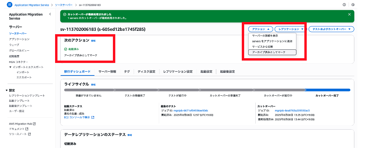The height and width of the screenshot is (156, 371).
Task: Switch to 起動後設定 tab
Action: [x=227, y=71]
